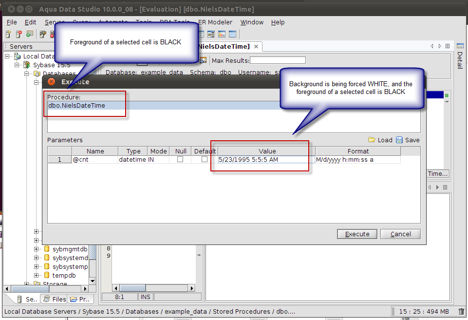Screen dimensions: 468x320
Task: Click the @cnt parameter name cell
Action: 95,159
